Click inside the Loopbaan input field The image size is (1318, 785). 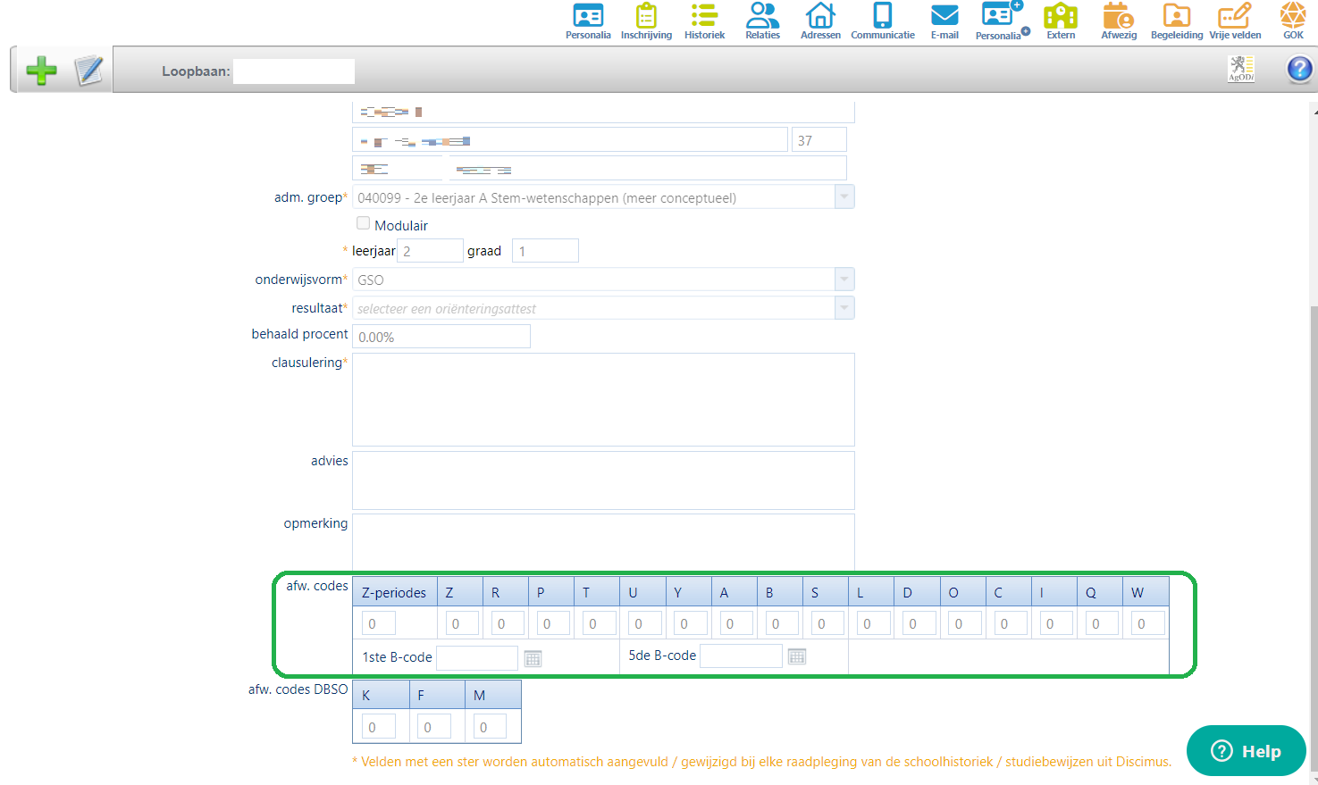pos(293,71)
